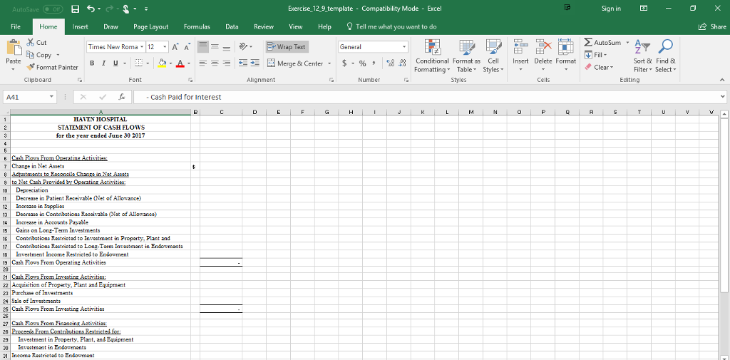Collapse the ribbon with the arrow

(722, 80)
